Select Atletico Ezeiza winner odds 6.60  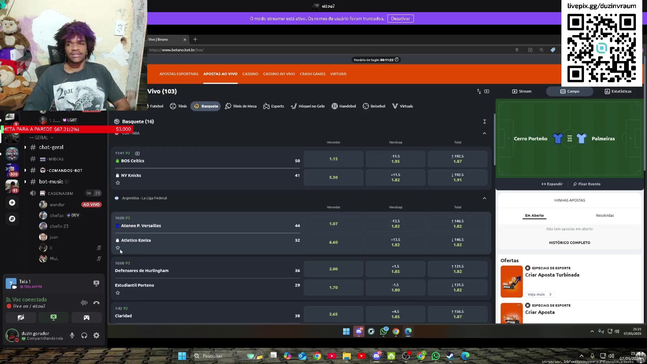333,242
